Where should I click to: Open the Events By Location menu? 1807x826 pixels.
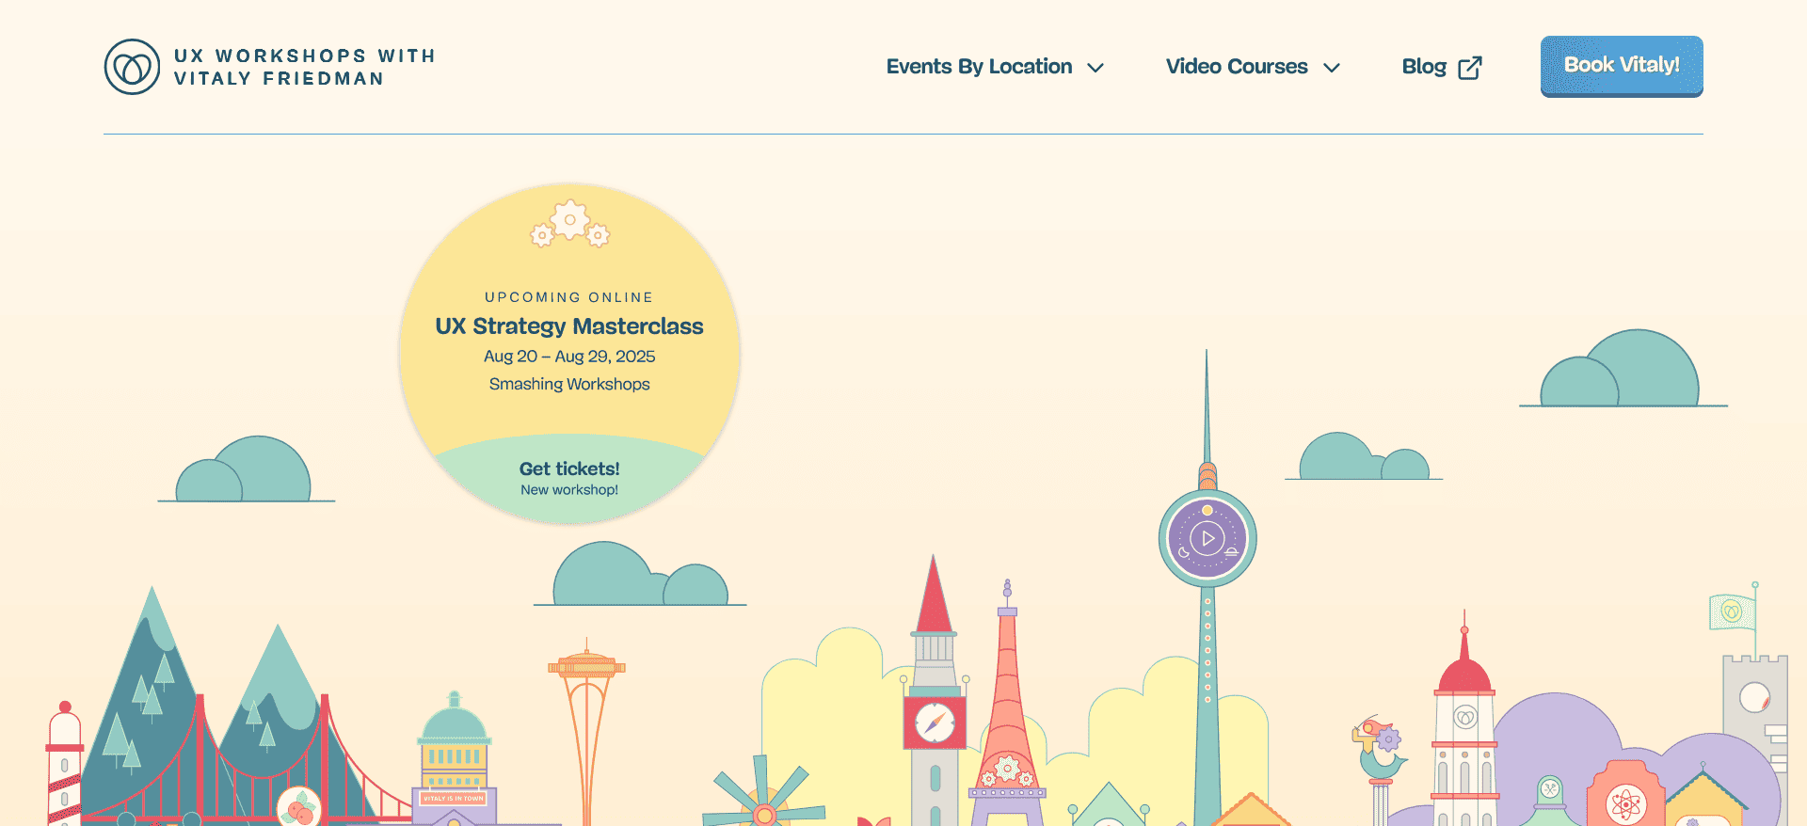click(x=979, y=67)
